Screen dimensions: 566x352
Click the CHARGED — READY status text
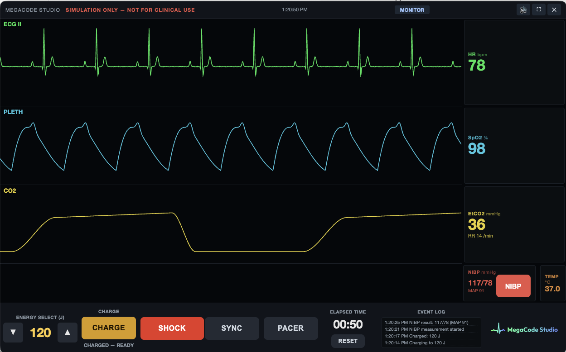[x=109, y=345]
